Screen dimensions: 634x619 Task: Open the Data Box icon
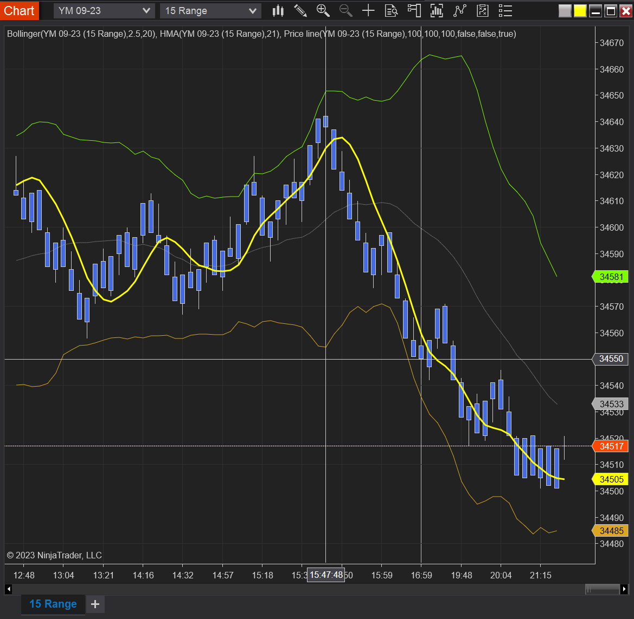point(391,10)
